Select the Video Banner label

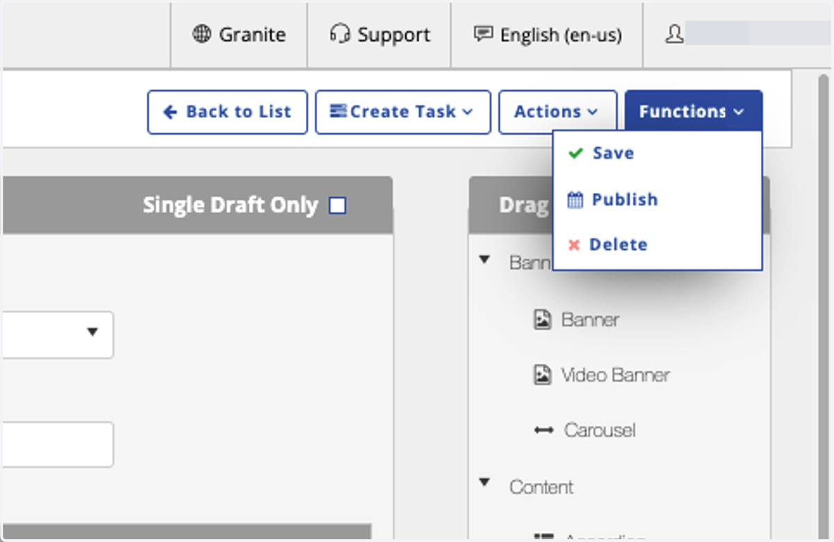coord(616,375)
